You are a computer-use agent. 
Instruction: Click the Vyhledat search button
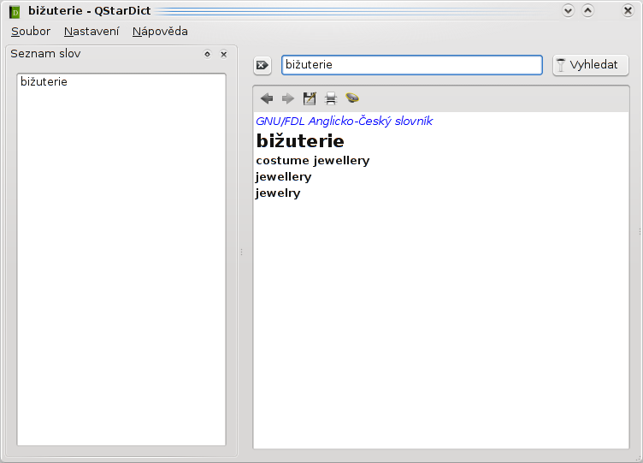pos(591,65)
